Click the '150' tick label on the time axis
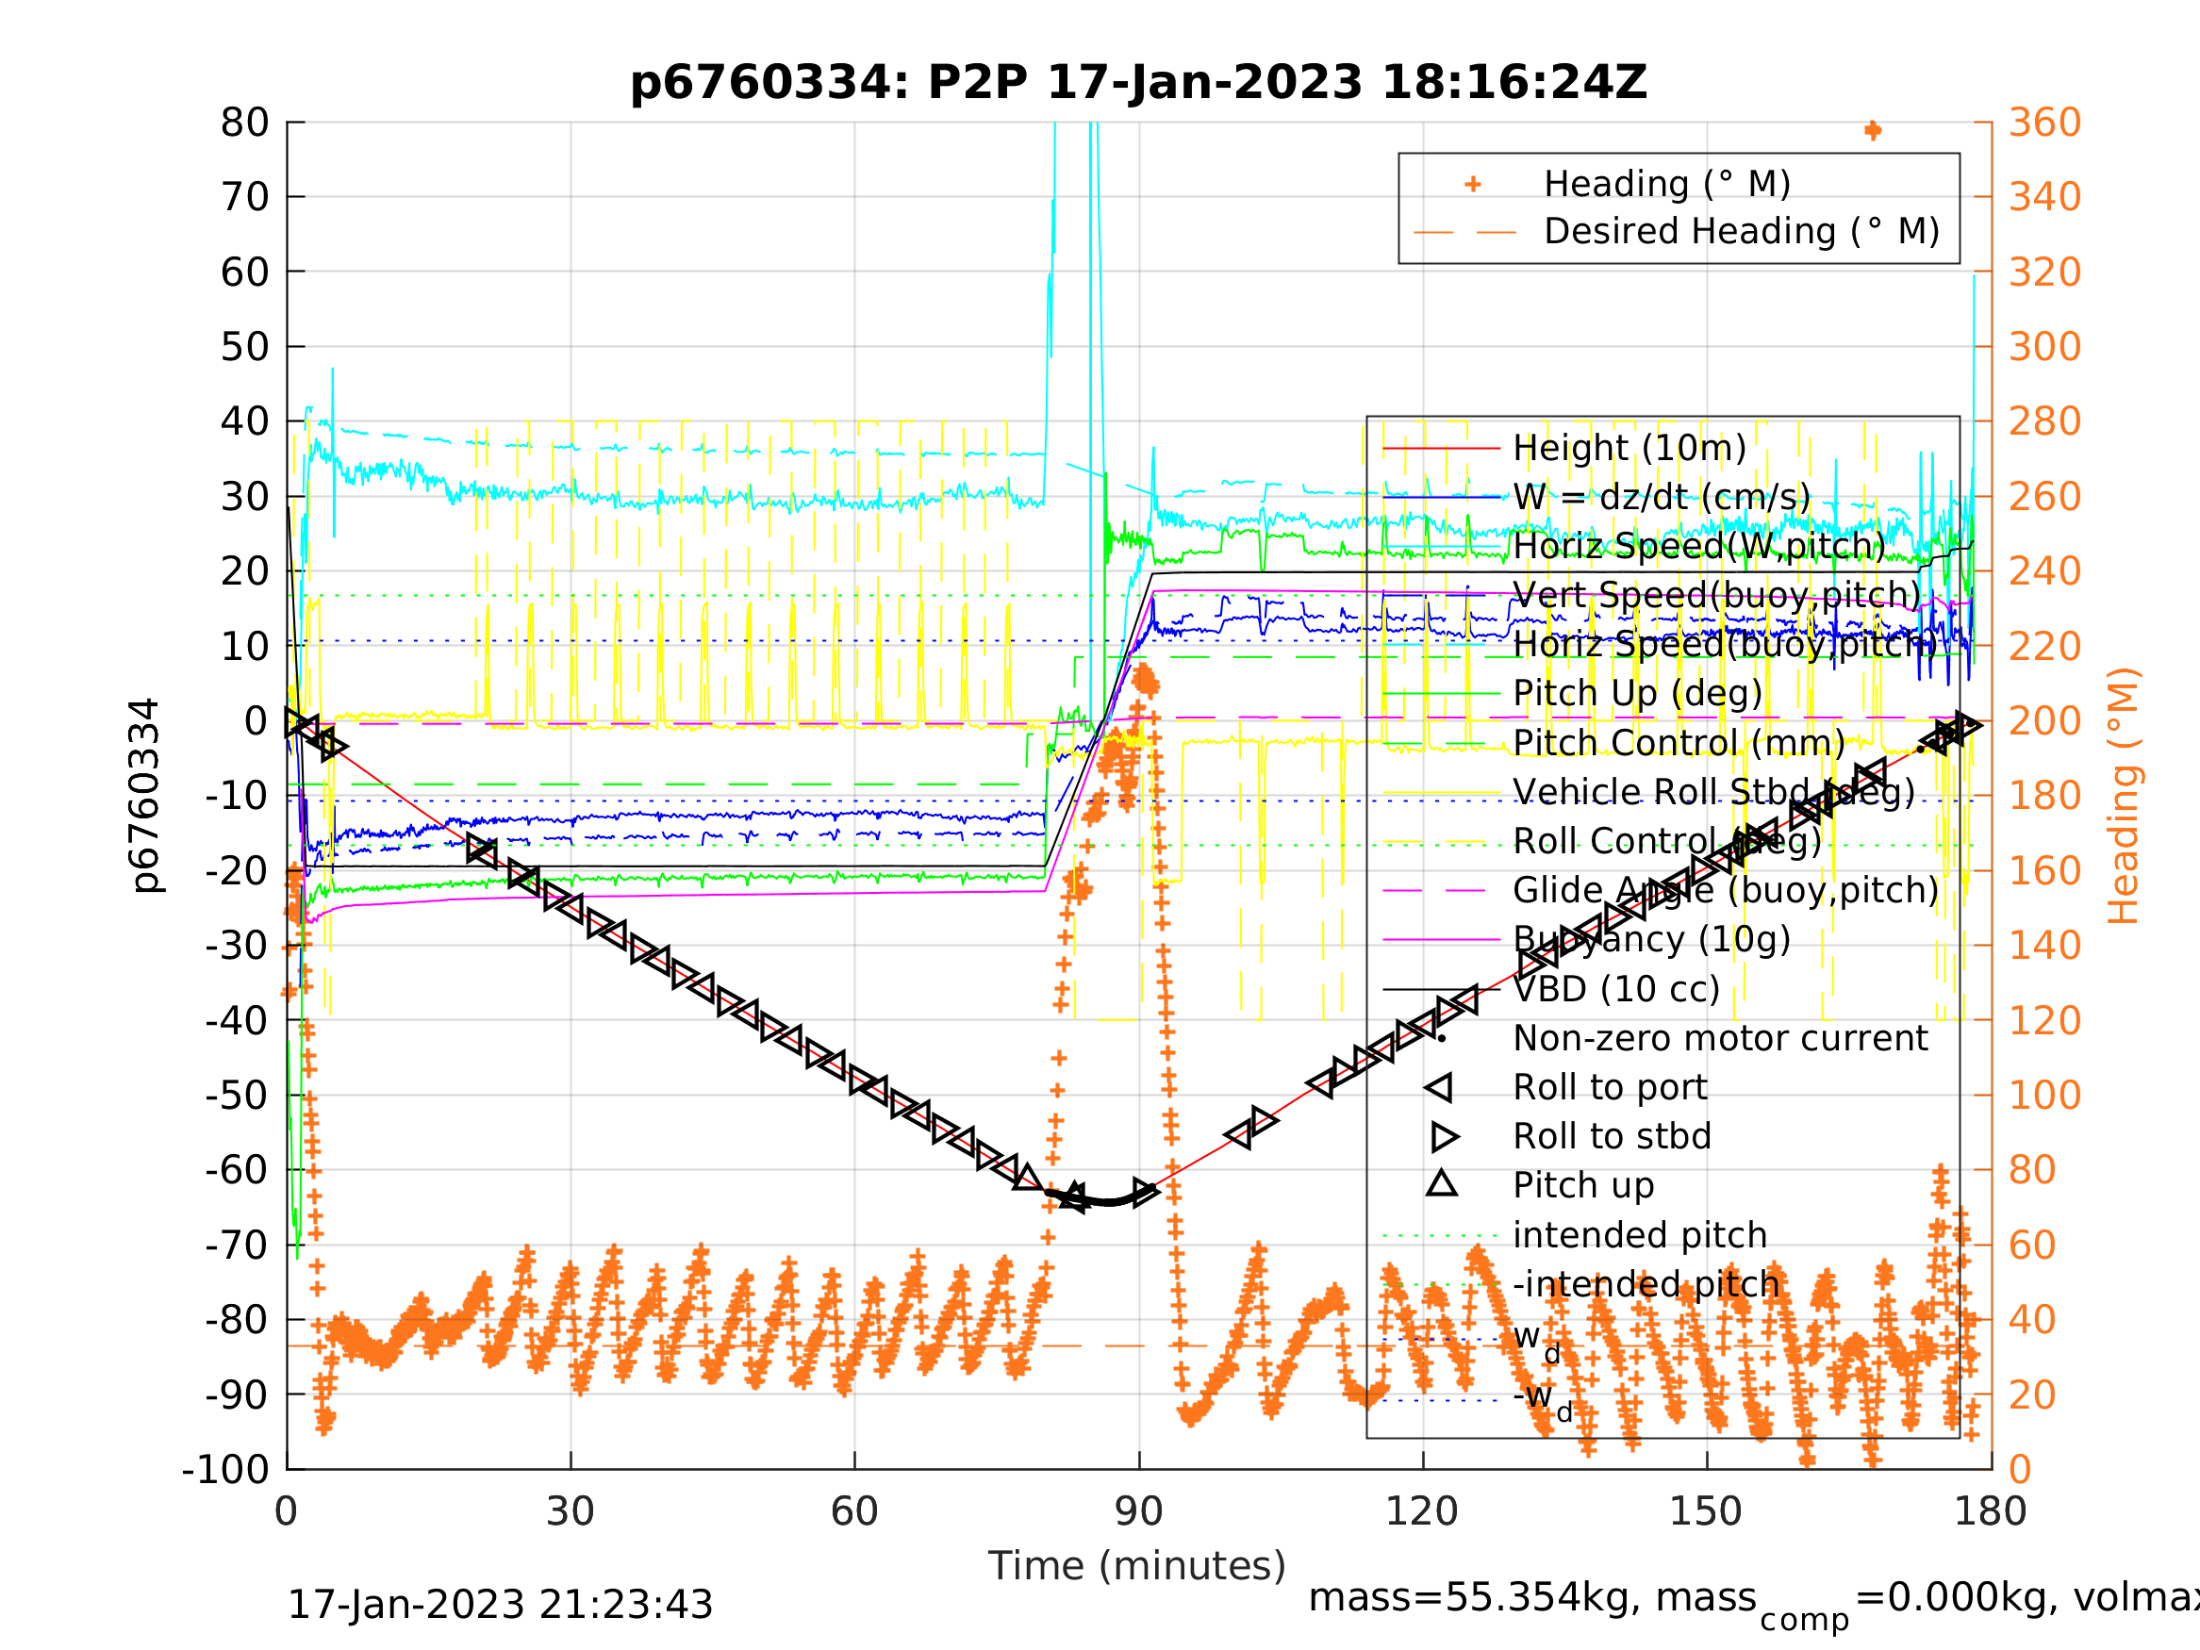 click(x=1705, y=1511)
